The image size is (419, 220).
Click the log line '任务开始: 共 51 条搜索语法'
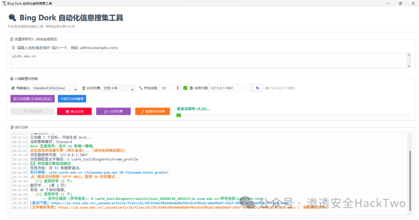(55, 168)
